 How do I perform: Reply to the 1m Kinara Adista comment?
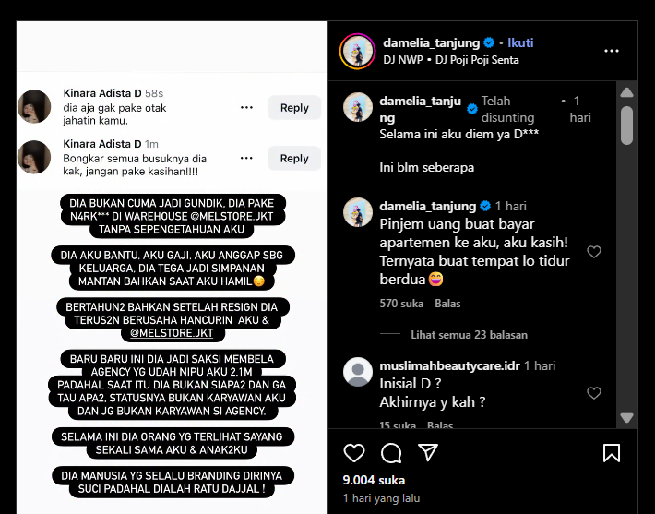coord(294,158)
